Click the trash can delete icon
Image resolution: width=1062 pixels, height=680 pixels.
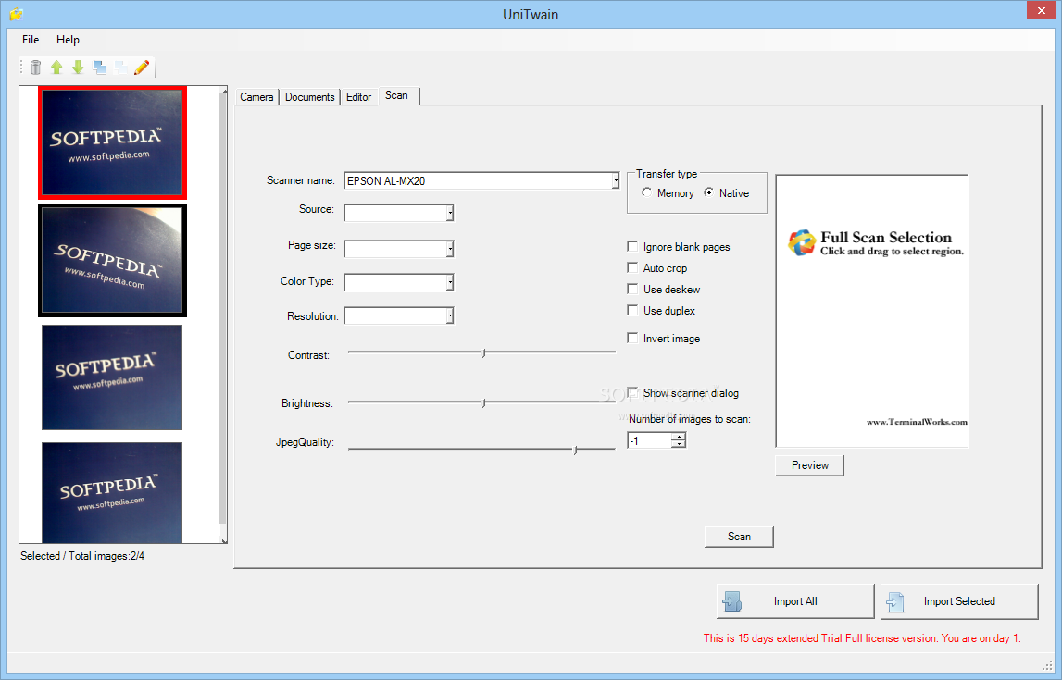[x=36, y=67]
